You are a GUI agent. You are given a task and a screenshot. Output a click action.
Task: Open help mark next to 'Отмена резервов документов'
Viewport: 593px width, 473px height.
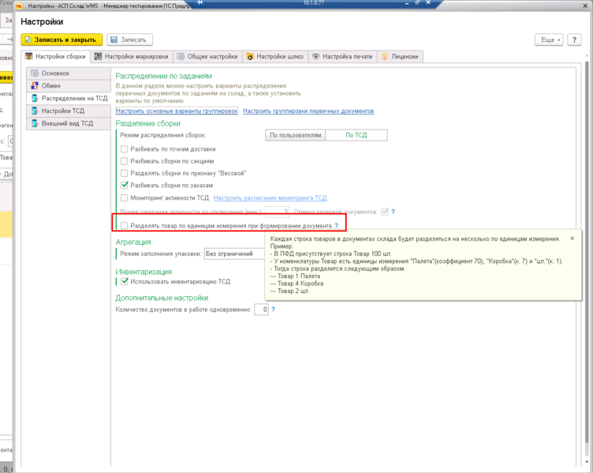coord(393,212)
